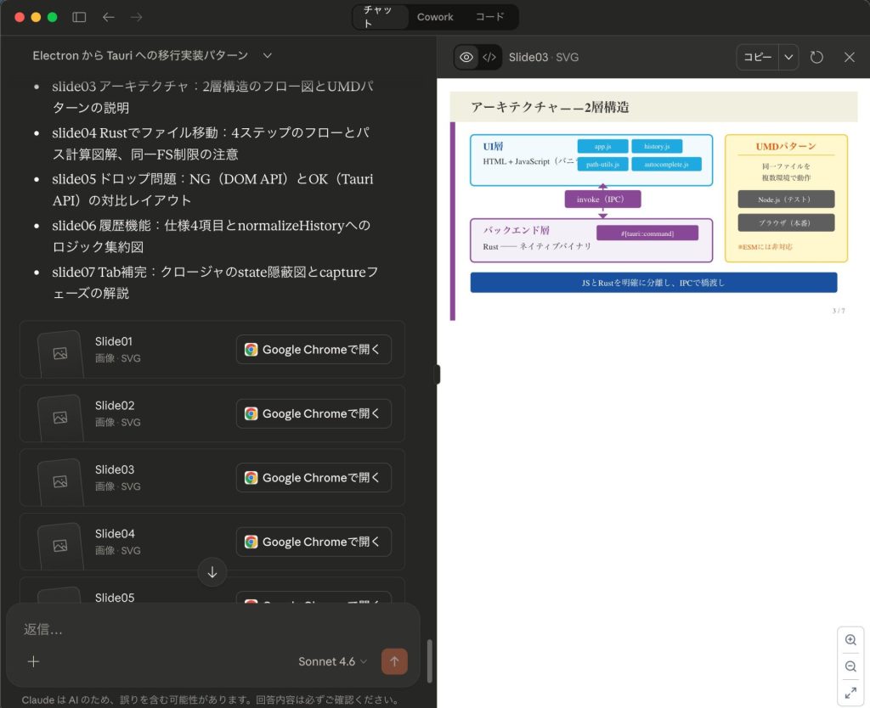
Task: Click the 返信 message input field
Action: click(212, 629)
